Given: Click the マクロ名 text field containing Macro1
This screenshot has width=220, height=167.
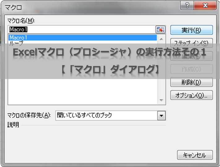Looking at the screenshot, I should point(82,30).
